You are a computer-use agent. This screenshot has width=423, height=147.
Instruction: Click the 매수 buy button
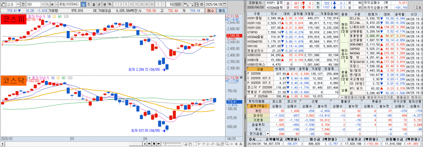pos(210,11)
